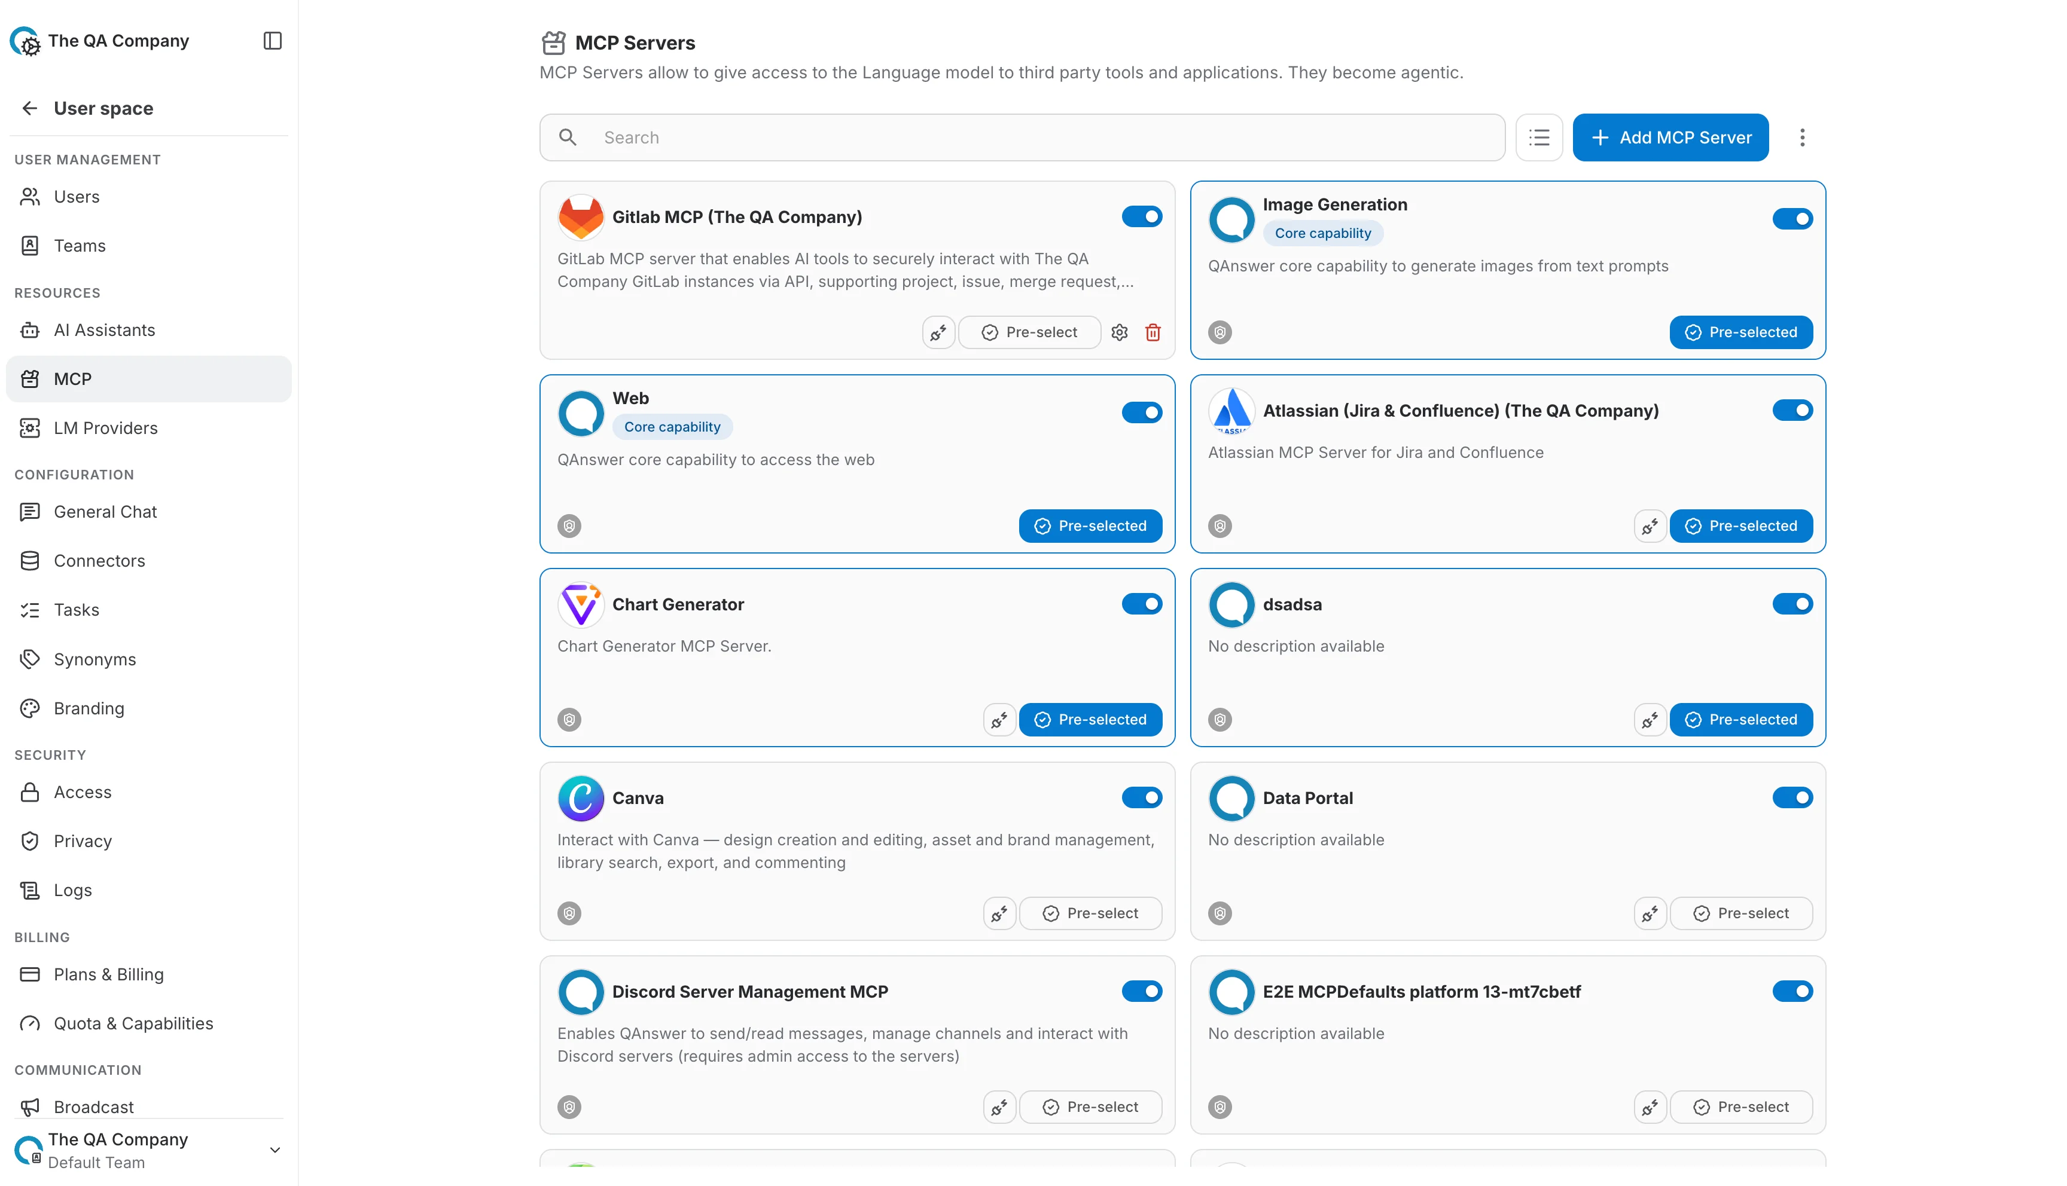2067x1186 pixels.
Task: Disable the Image Generation toggle
Action: (1792, 218)
